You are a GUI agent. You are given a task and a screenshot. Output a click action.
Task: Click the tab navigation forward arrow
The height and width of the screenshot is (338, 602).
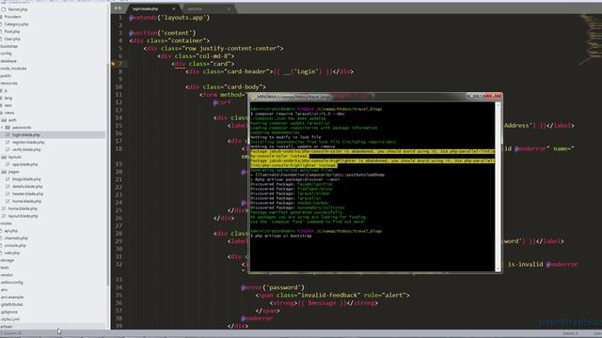119,8
